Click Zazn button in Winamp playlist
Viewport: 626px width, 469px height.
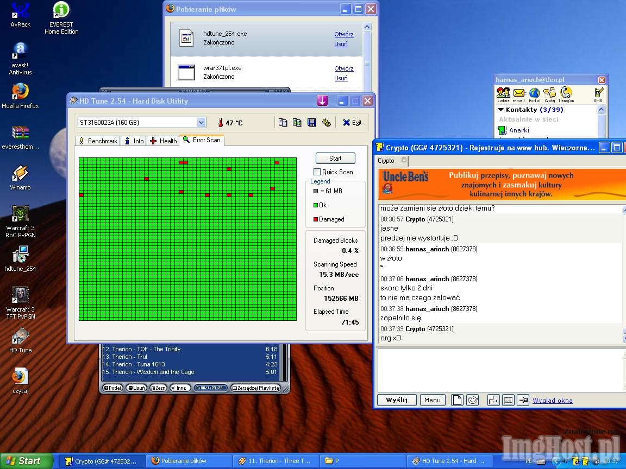tap(159, 388)
